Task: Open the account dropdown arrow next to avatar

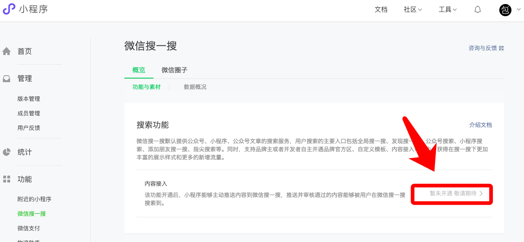Action: click(519, 9)
